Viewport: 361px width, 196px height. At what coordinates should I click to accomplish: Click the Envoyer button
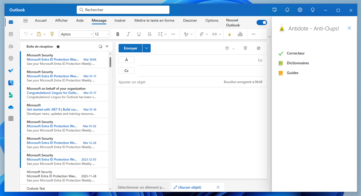pyautogui.click(x=130, y=48)
